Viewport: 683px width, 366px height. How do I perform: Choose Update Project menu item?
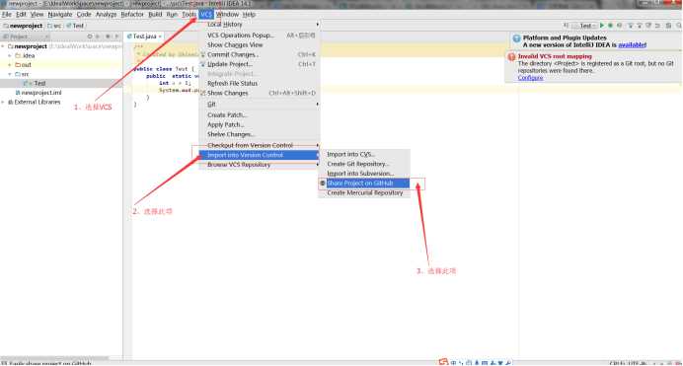coord(260,64)
